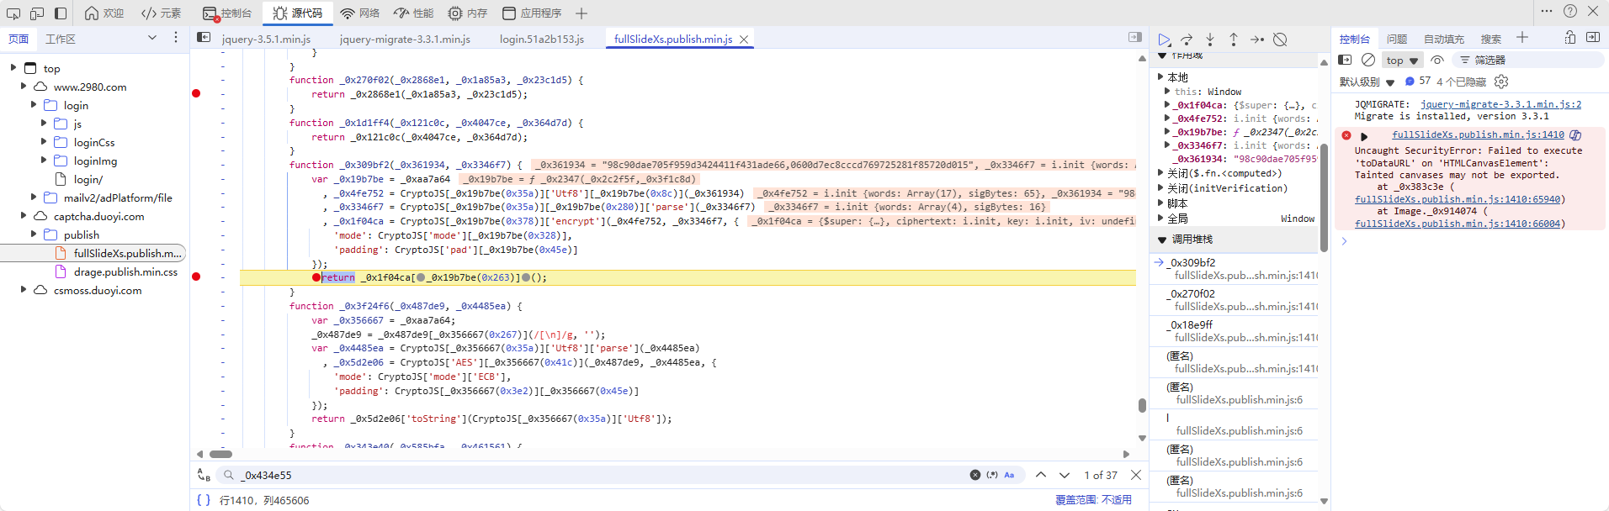Step over next function call
Screen dimensions: 1609x511
coord(1187,40)
